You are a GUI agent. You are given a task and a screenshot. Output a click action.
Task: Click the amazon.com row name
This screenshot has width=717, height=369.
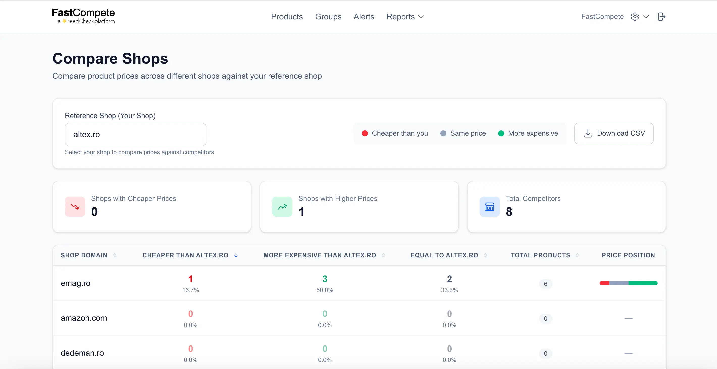(x=84, y=318)
